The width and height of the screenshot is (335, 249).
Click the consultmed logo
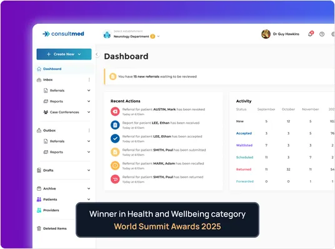coord(63,34)
